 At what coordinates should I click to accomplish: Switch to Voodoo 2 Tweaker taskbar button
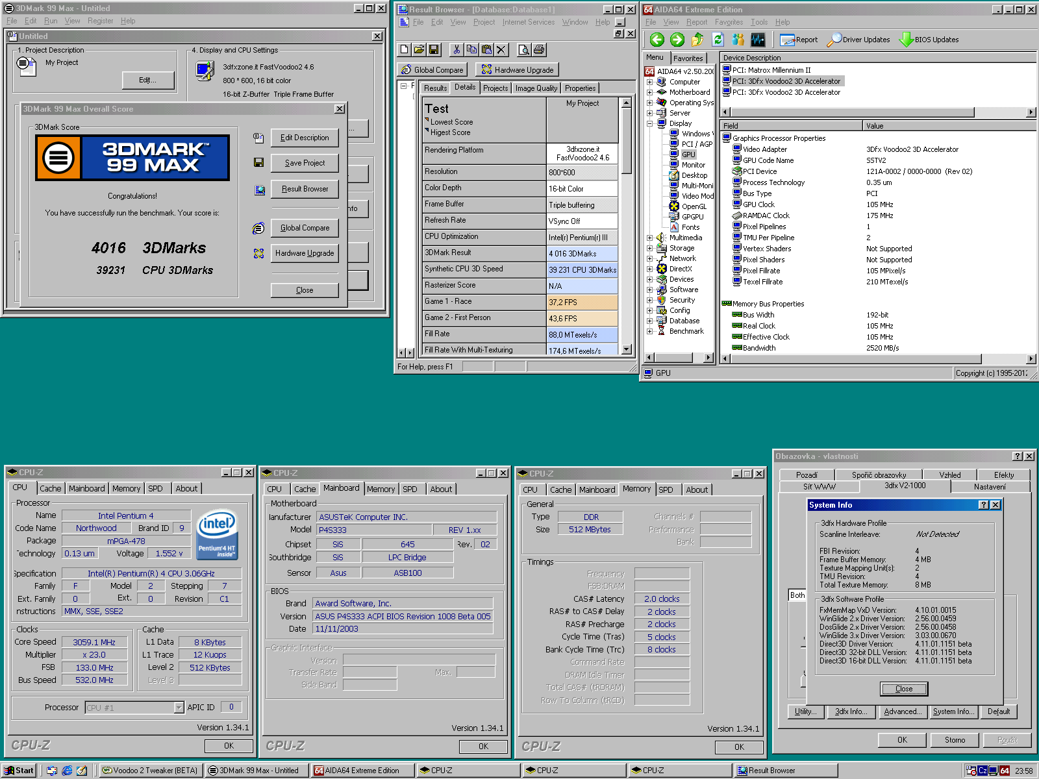[150, 771]
